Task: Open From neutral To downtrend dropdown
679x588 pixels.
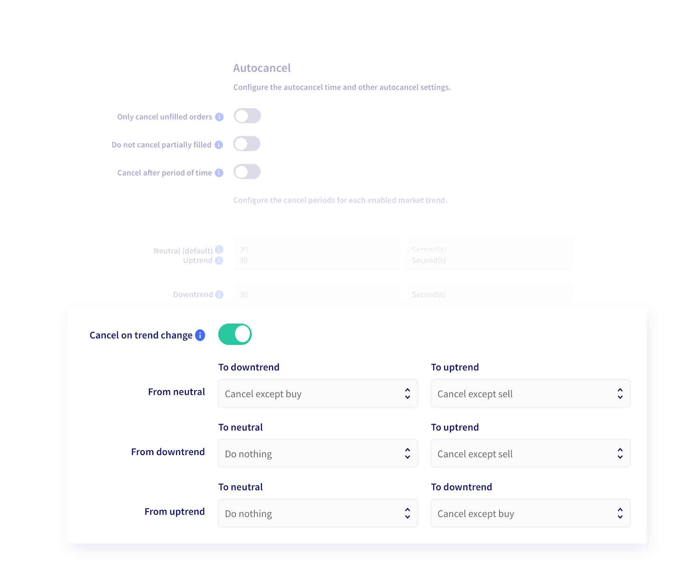Action: (318, 394)
